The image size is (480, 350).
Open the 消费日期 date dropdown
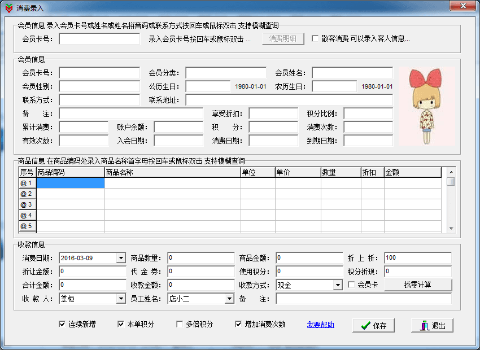121,258
